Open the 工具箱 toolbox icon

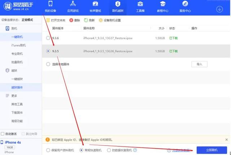click(x=140, y=4)
